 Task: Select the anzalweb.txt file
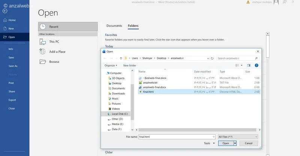click(x=199, y=83)
